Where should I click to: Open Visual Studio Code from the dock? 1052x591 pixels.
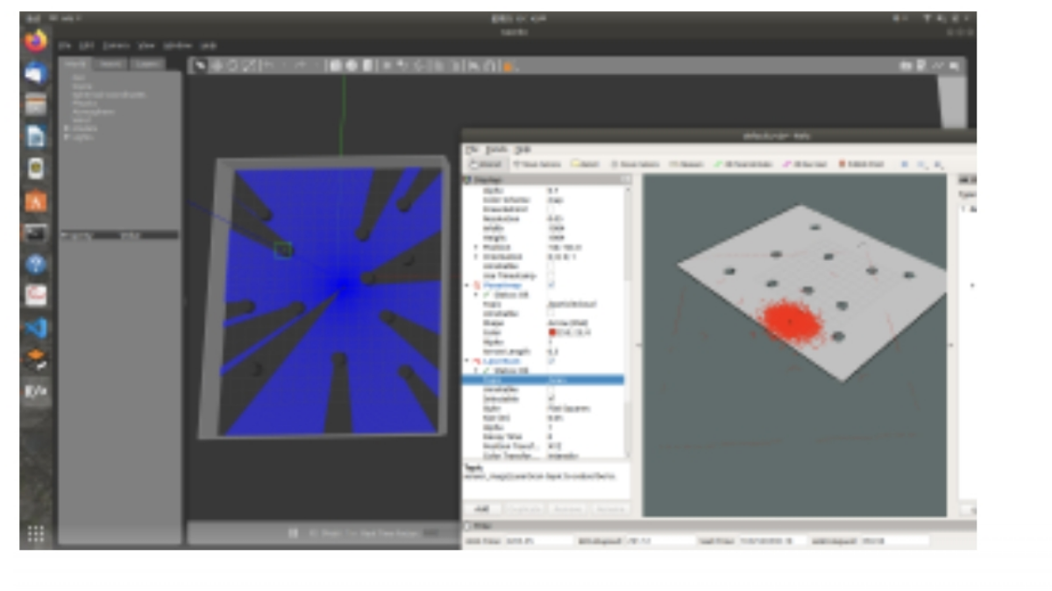(36, 328)
